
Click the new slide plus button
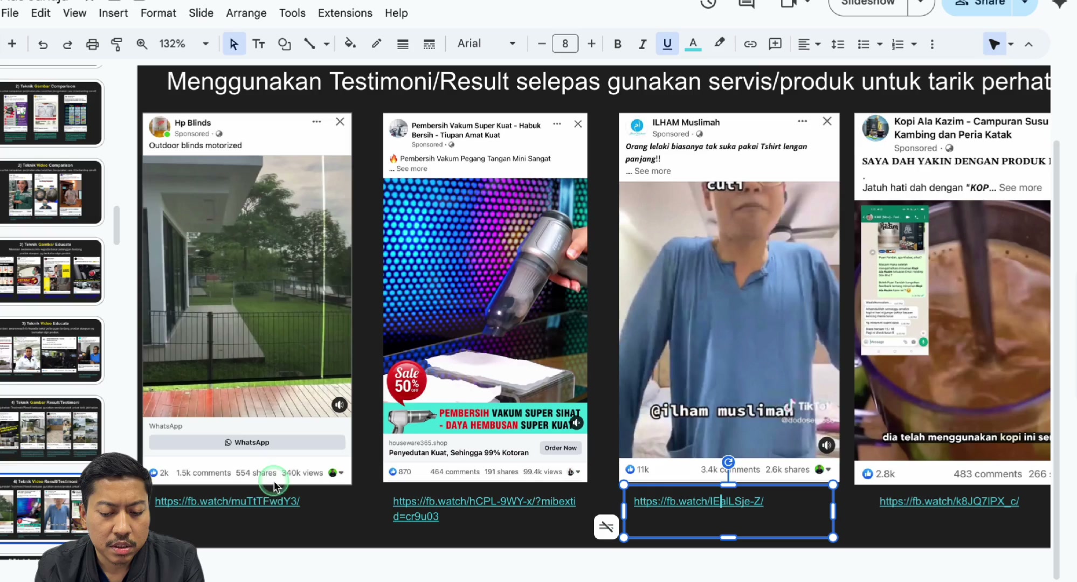click(x=12, y=44)
